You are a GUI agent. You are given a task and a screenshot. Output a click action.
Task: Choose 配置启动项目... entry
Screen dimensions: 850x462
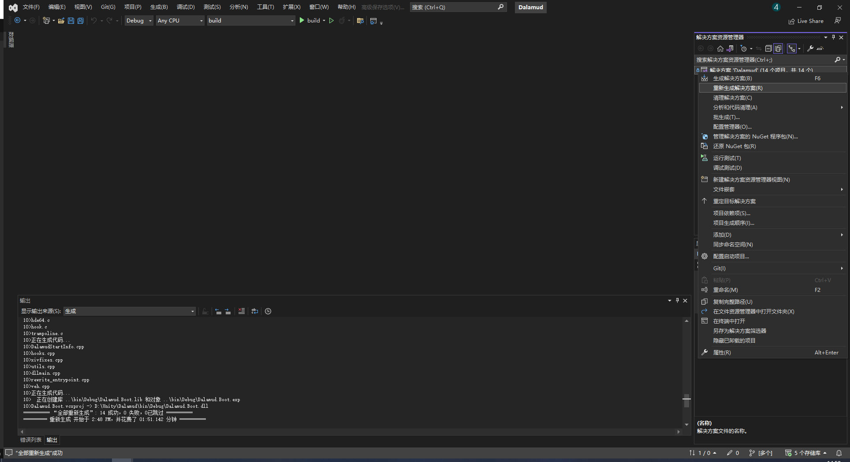coord(772,257)
